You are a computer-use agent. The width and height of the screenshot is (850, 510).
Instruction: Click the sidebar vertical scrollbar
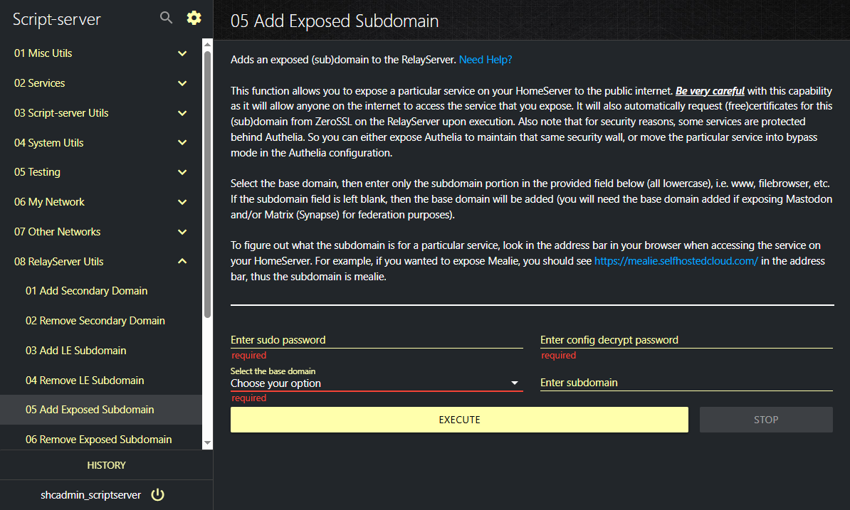[207, 185]
